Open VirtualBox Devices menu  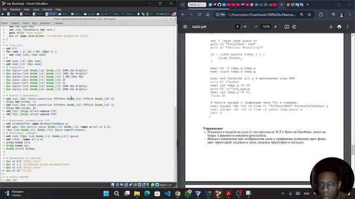(47, 9)
